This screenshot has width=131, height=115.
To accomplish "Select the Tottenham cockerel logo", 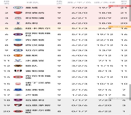I will coord(18,23).
